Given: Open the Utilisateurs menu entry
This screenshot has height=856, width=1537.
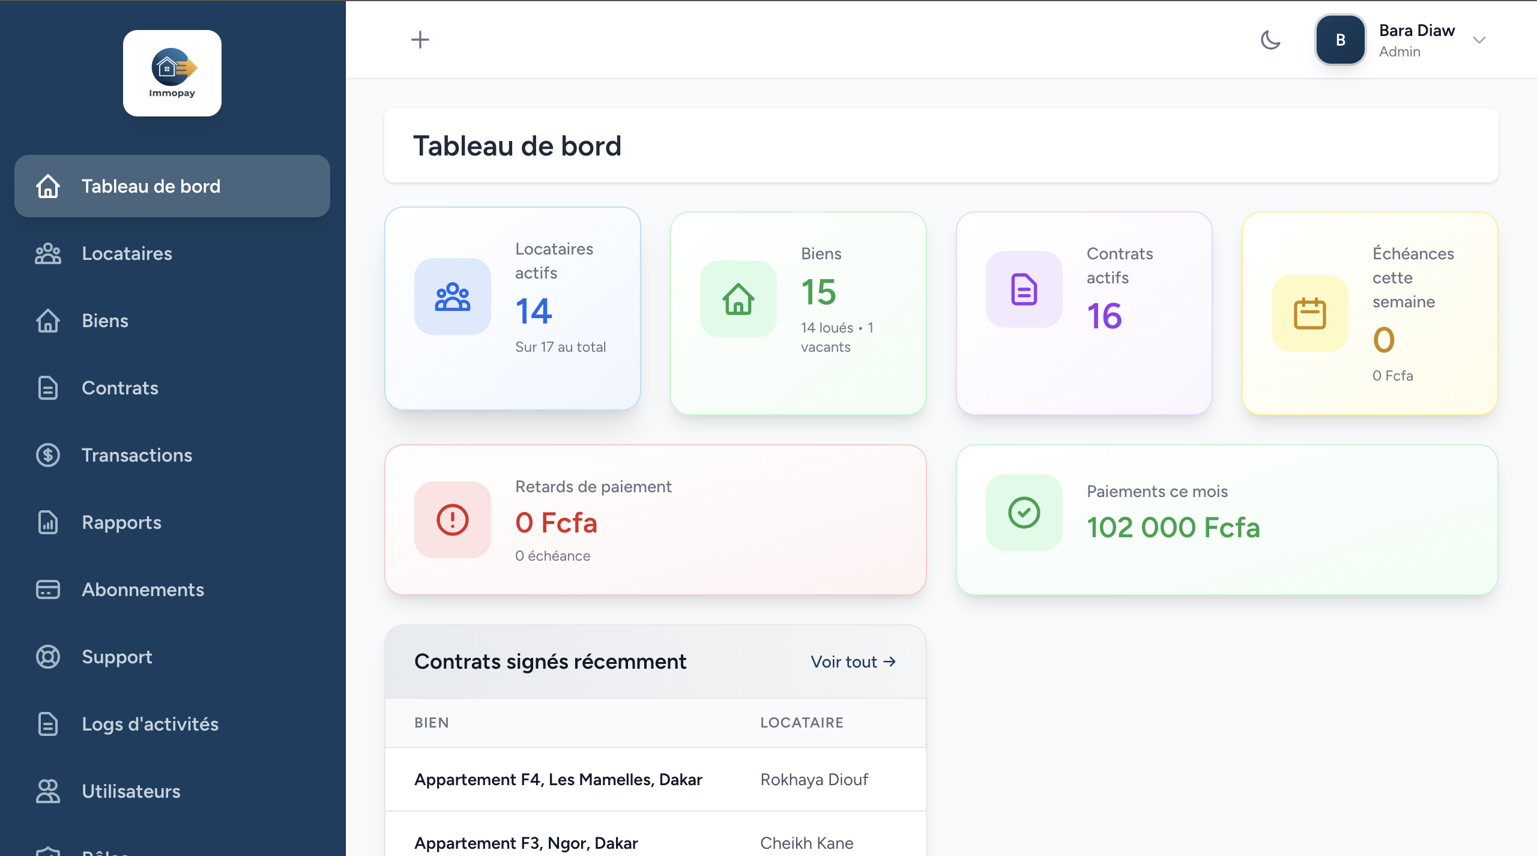Looking at the screenshot, I should click(131, 791).
